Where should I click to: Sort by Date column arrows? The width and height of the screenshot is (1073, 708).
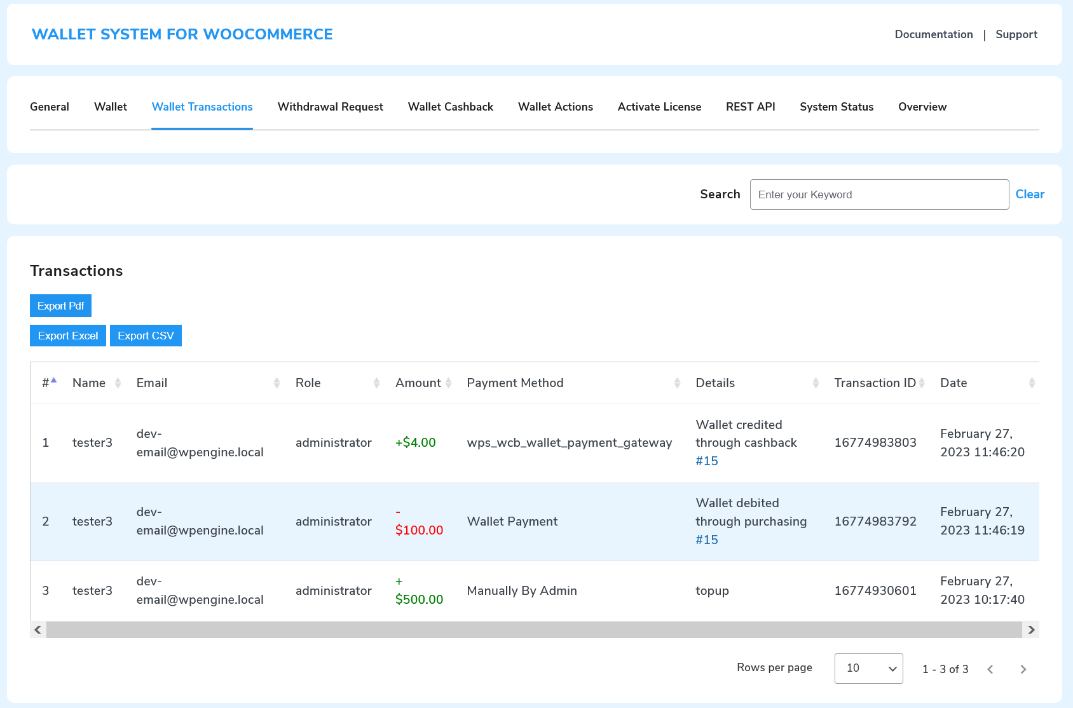point(1032,383)
